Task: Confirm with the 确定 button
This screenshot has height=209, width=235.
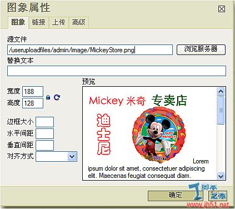Action: (175, 196)
